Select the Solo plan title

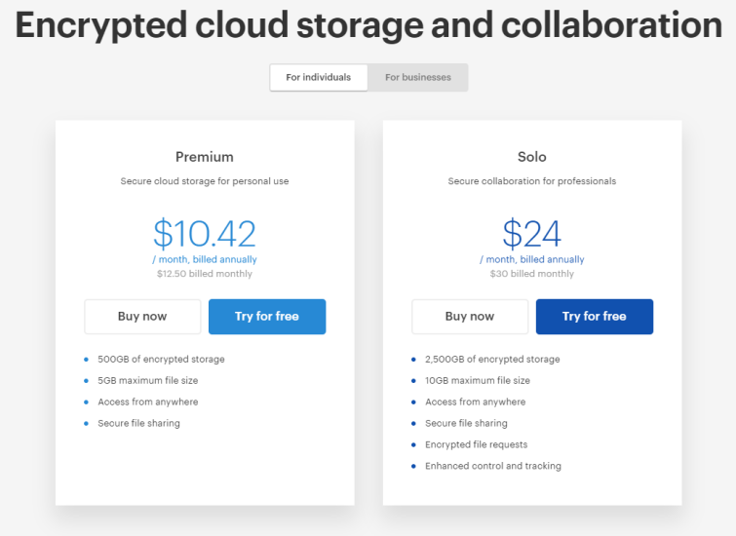(x=532, y=157)
